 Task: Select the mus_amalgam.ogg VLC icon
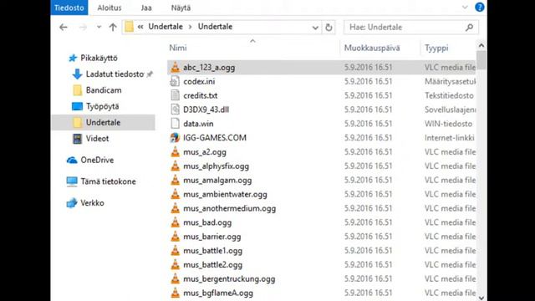pyautogui.click(x=175, y=180)
